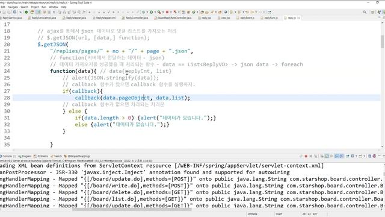This screenshot has height=217, width=385.
Task: Switch to replyFunc.js editor tab
Action: pyautogui.click(x=269, y=18)
